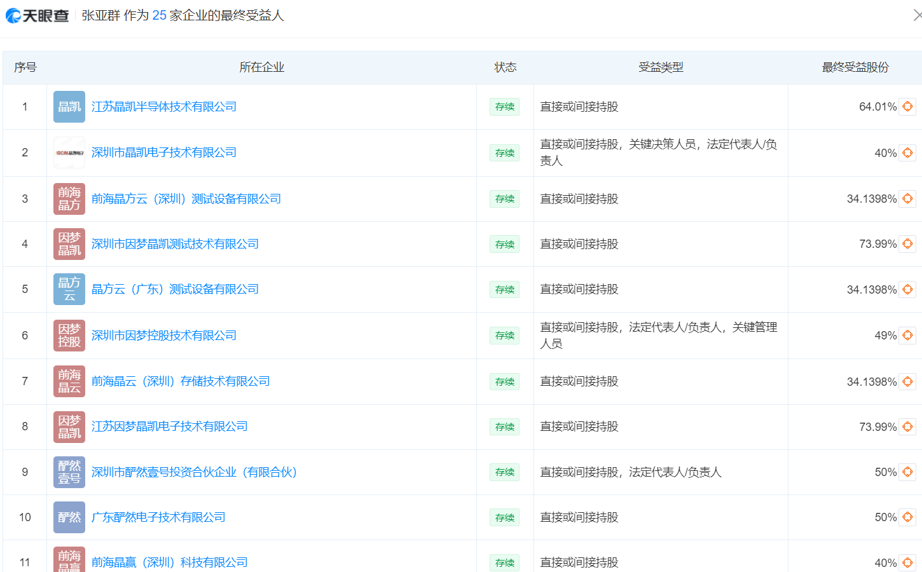Click equity chart icon next to 73.99% for 深圳市因梦晶凯测试技术有限公司
Viewport: 922px width, 572px height.
click(x=907, y=243)
